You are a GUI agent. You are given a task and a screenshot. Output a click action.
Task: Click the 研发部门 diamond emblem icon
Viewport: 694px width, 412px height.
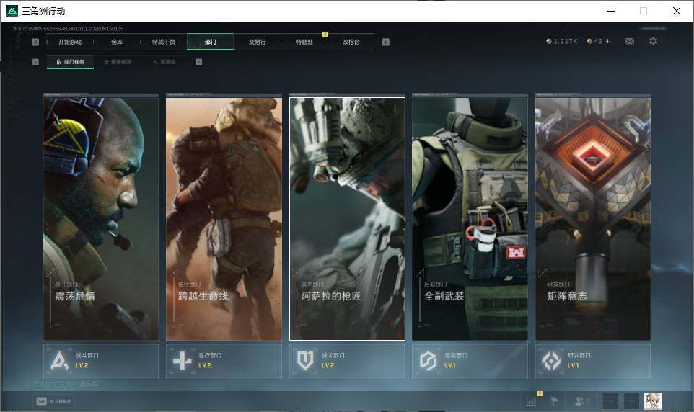coord(551,361)
